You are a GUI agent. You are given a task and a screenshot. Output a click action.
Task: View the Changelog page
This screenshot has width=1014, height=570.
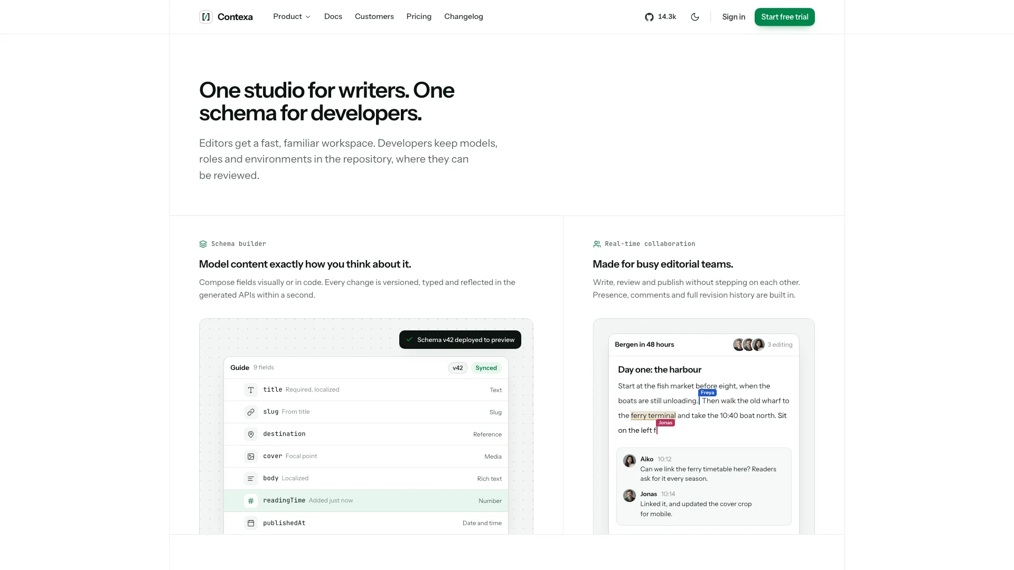coord(464,17)
